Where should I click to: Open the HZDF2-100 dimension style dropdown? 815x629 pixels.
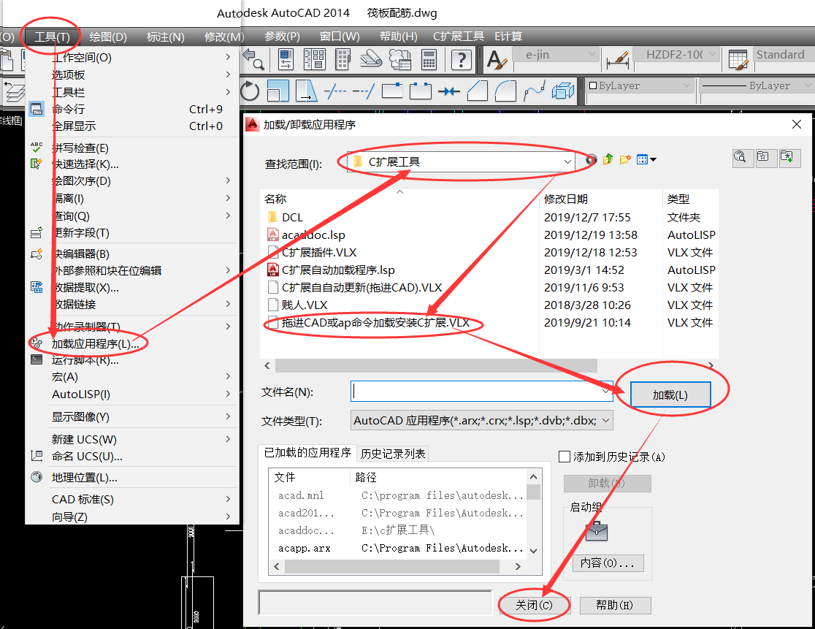[712, 54]
